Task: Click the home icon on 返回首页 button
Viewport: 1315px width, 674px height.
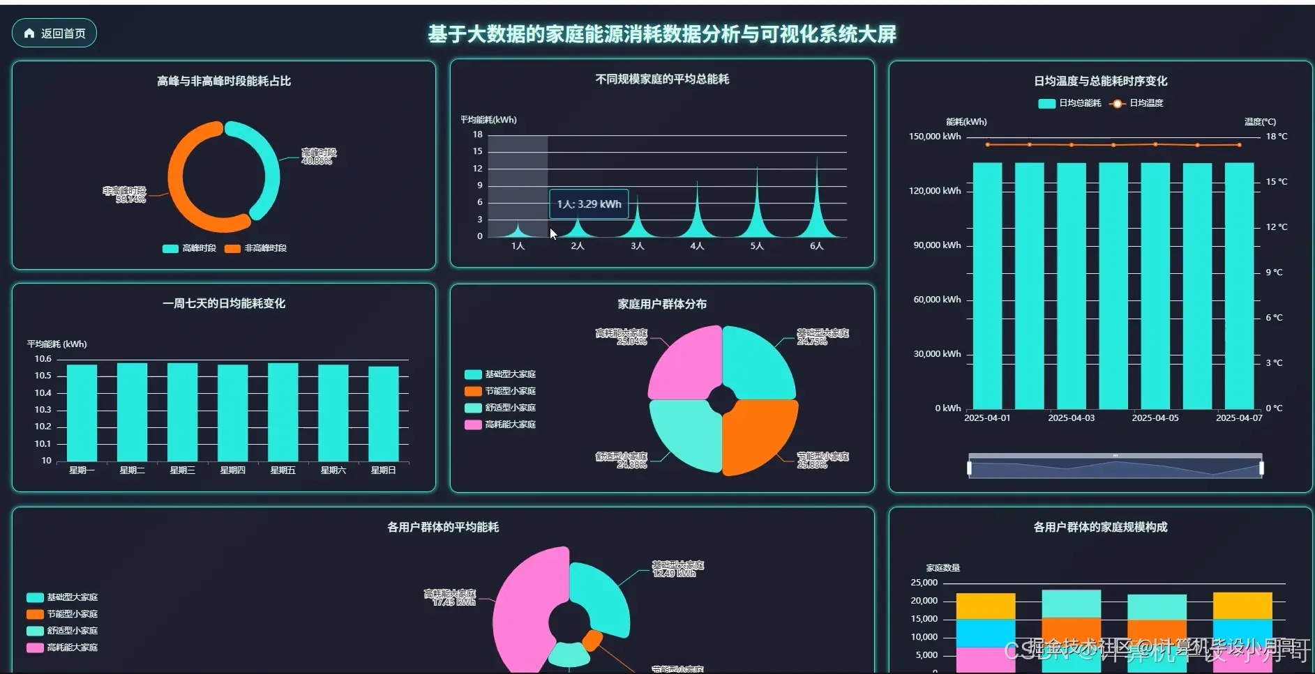Action: click(x=29, y=32)
